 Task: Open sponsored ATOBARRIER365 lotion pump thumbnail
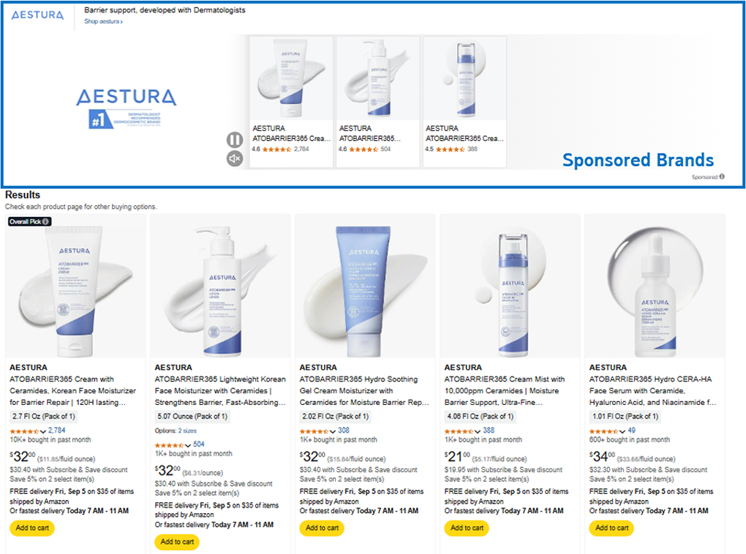click(378, 78)
